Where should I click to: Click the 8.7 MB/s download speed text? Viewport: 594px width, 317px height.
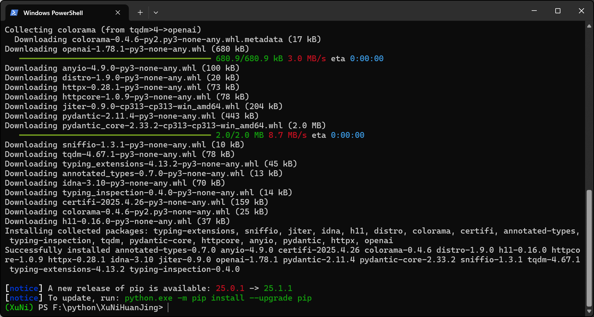288,135
